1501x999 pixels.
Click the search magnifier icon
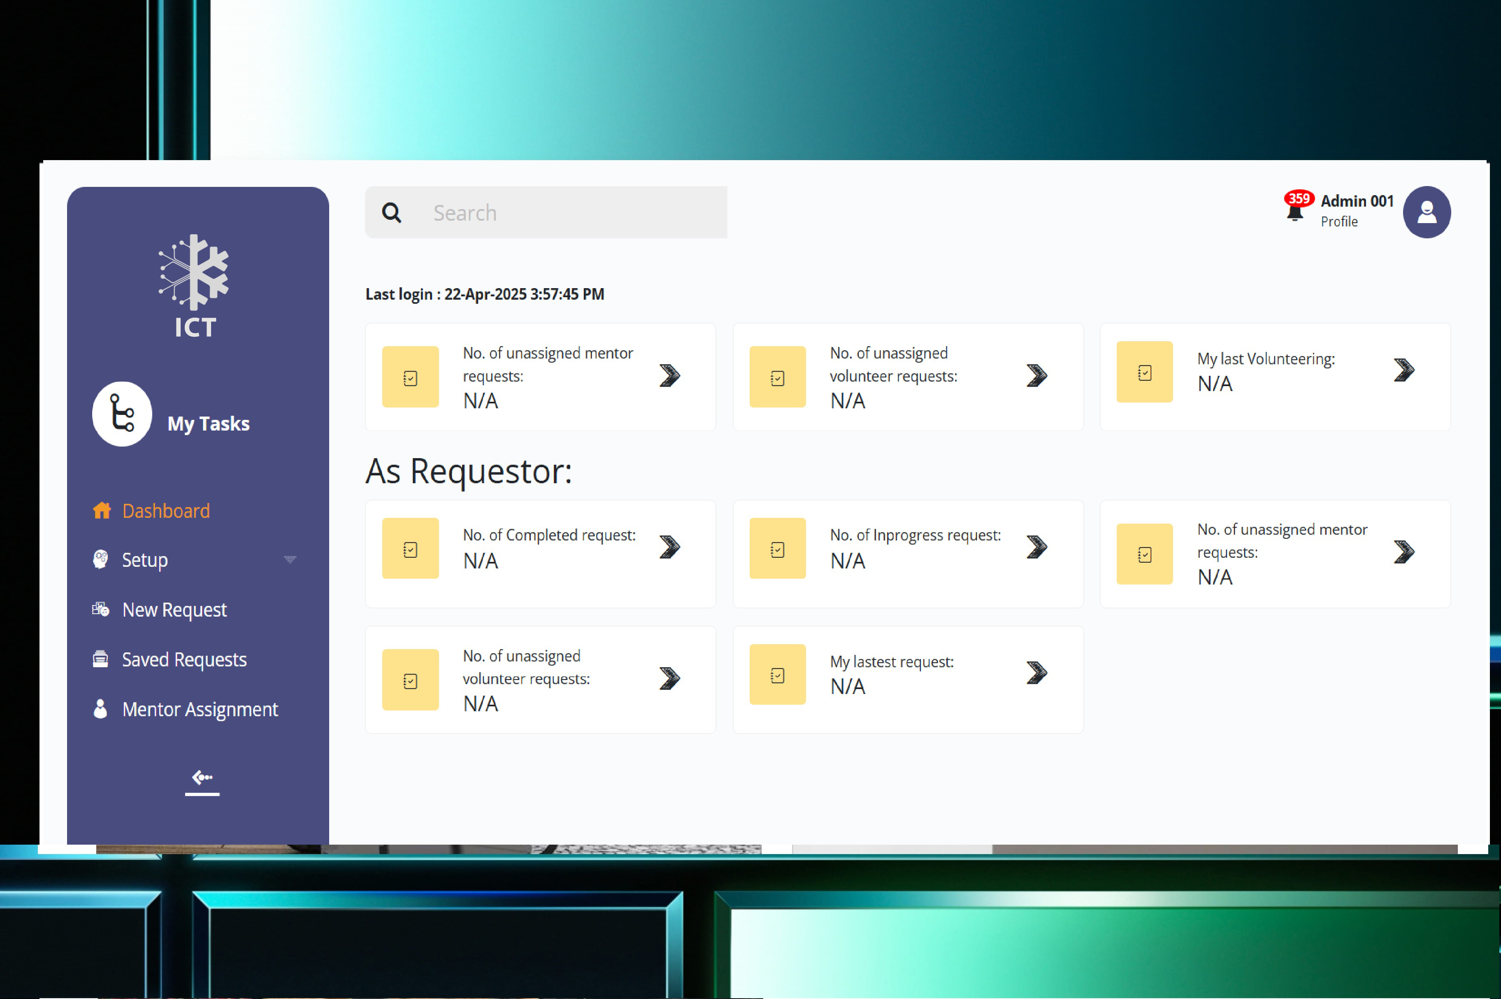point(391,213)
